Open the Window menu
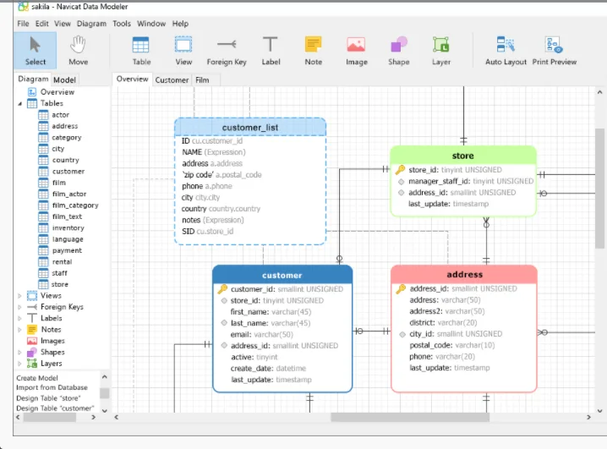The height and width of the screenshot is (449, 607). point(151,24)
